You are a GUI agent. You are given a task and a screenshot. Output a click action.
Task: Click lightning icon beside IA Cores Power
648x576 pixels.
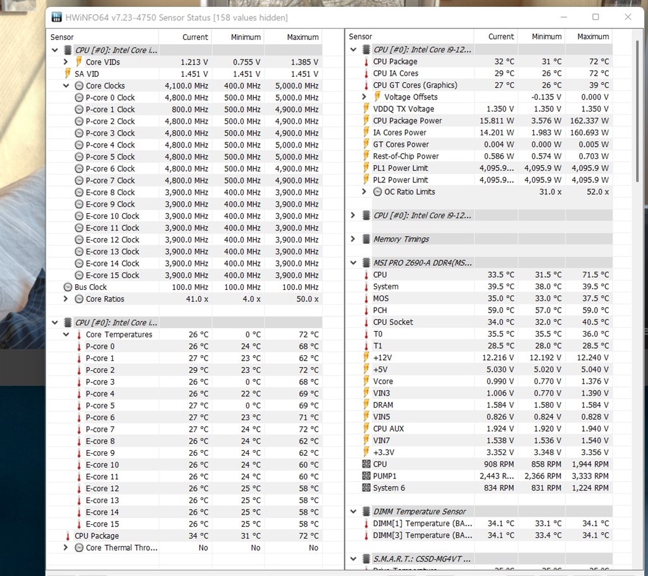(x=366, y=132)
